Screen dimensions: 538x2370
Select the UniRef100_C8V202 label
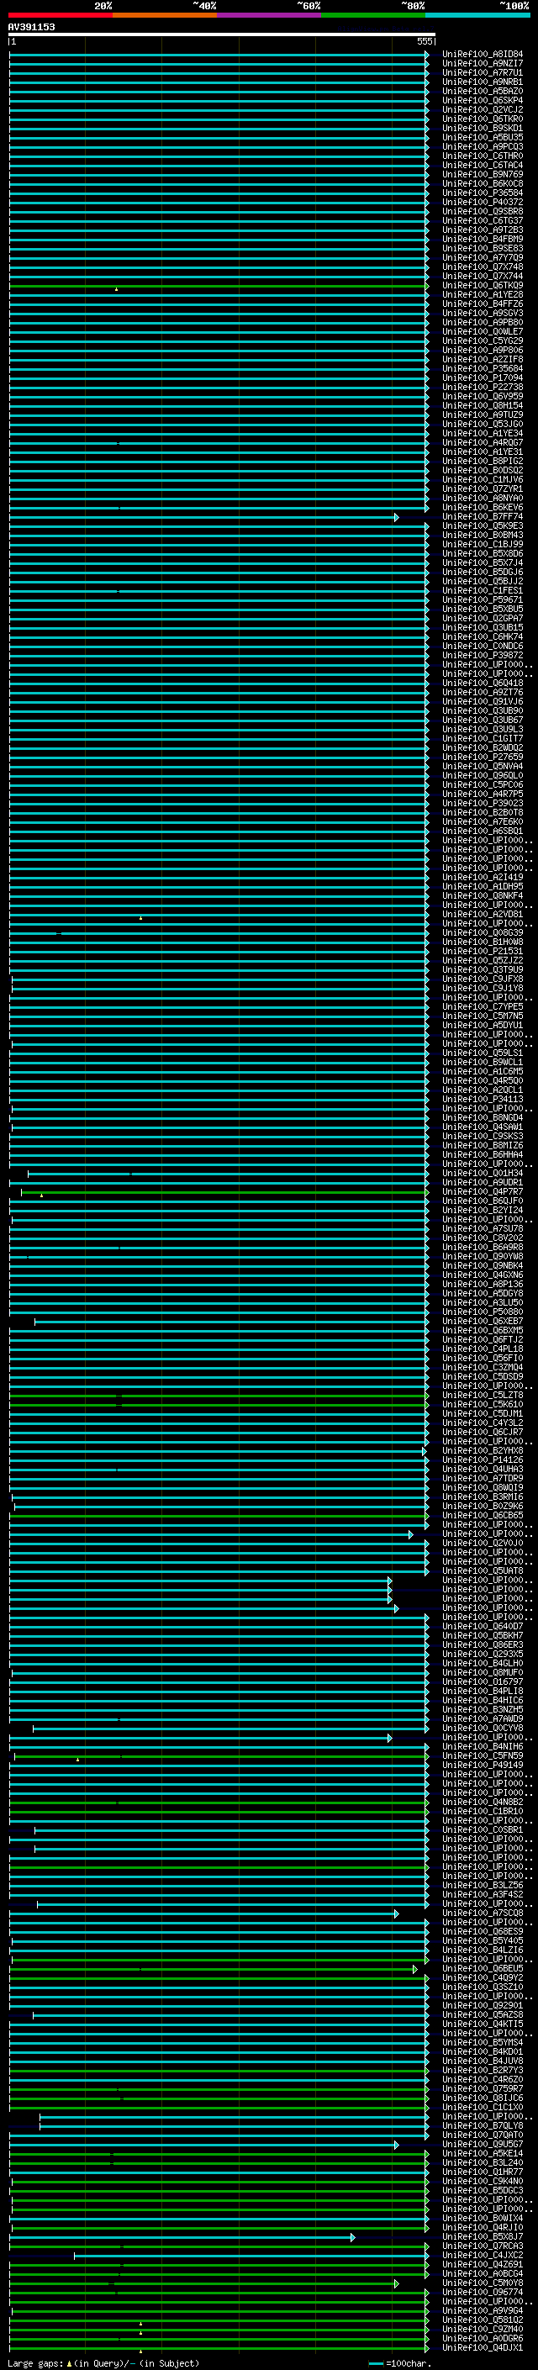click(482, 1238)
